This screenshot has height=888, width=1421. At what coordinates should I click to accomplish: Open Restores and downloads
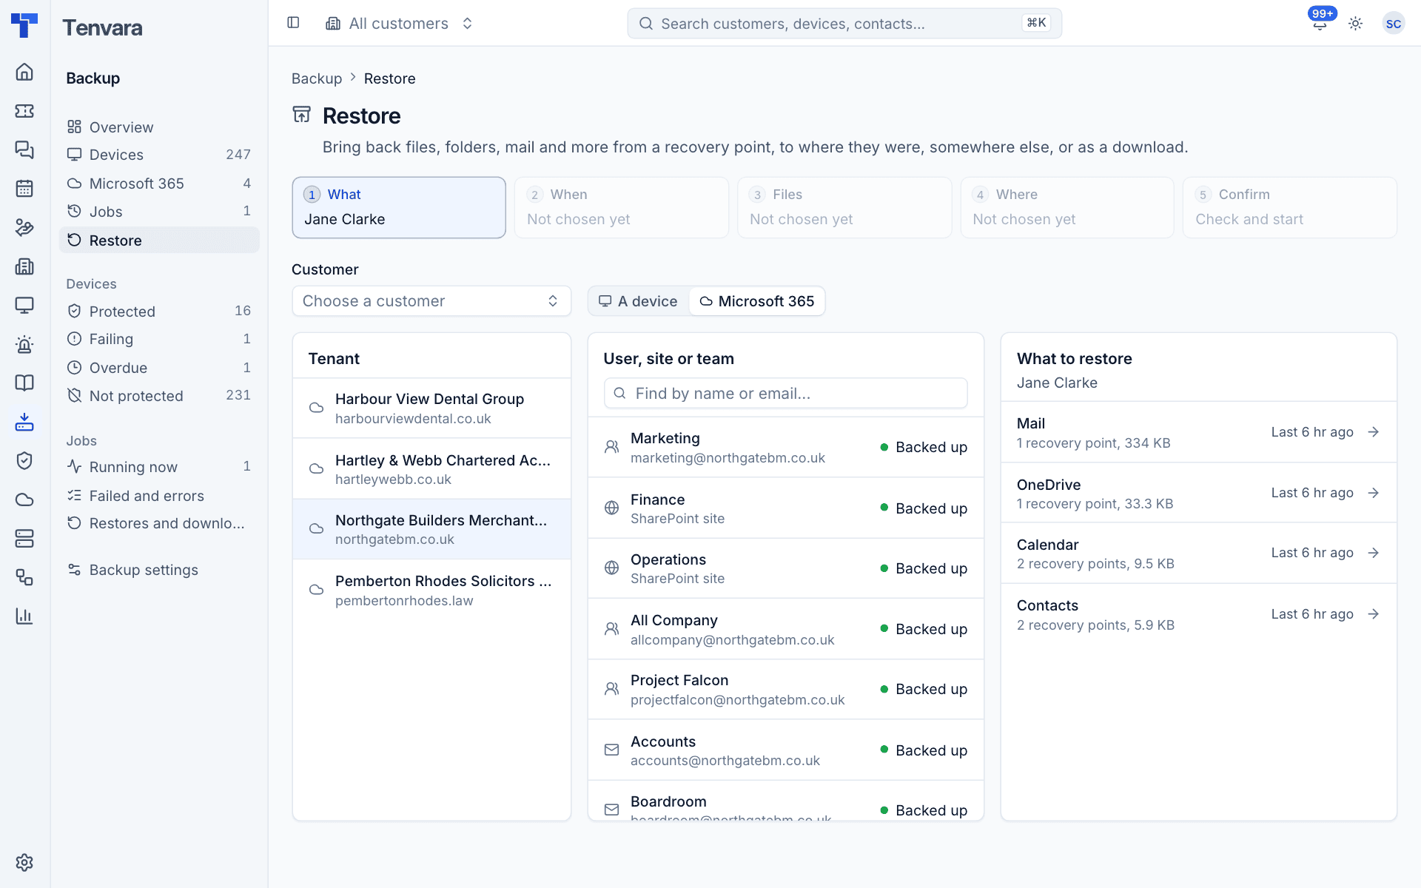click(x=159, y=523)
